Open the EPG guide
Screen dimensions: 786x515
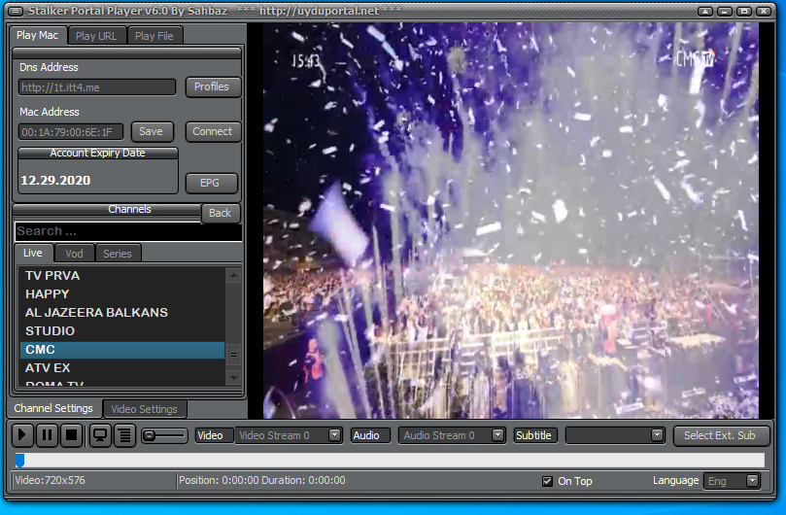(x=211, y=183)
